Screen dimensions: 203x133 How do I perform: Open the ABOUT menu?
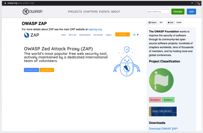click(115, 12)
